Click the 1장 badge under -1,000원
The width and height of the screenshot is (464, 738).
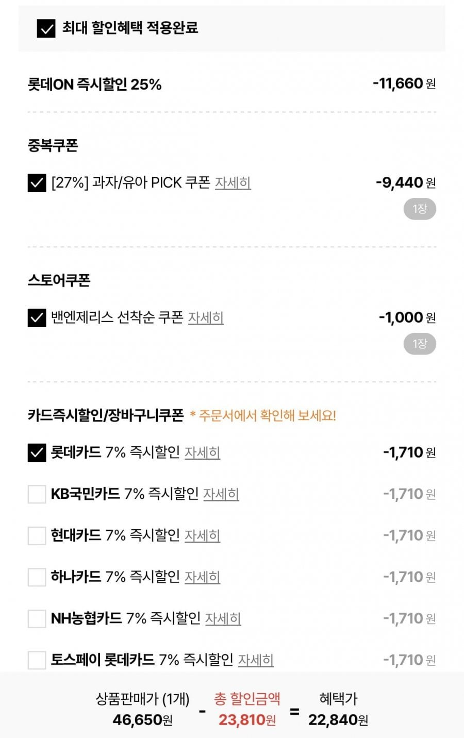click(x=420, y=344)
